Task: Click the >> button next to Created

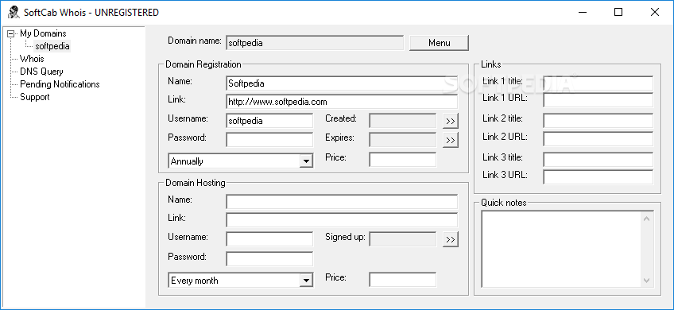Action: point(451,121)
